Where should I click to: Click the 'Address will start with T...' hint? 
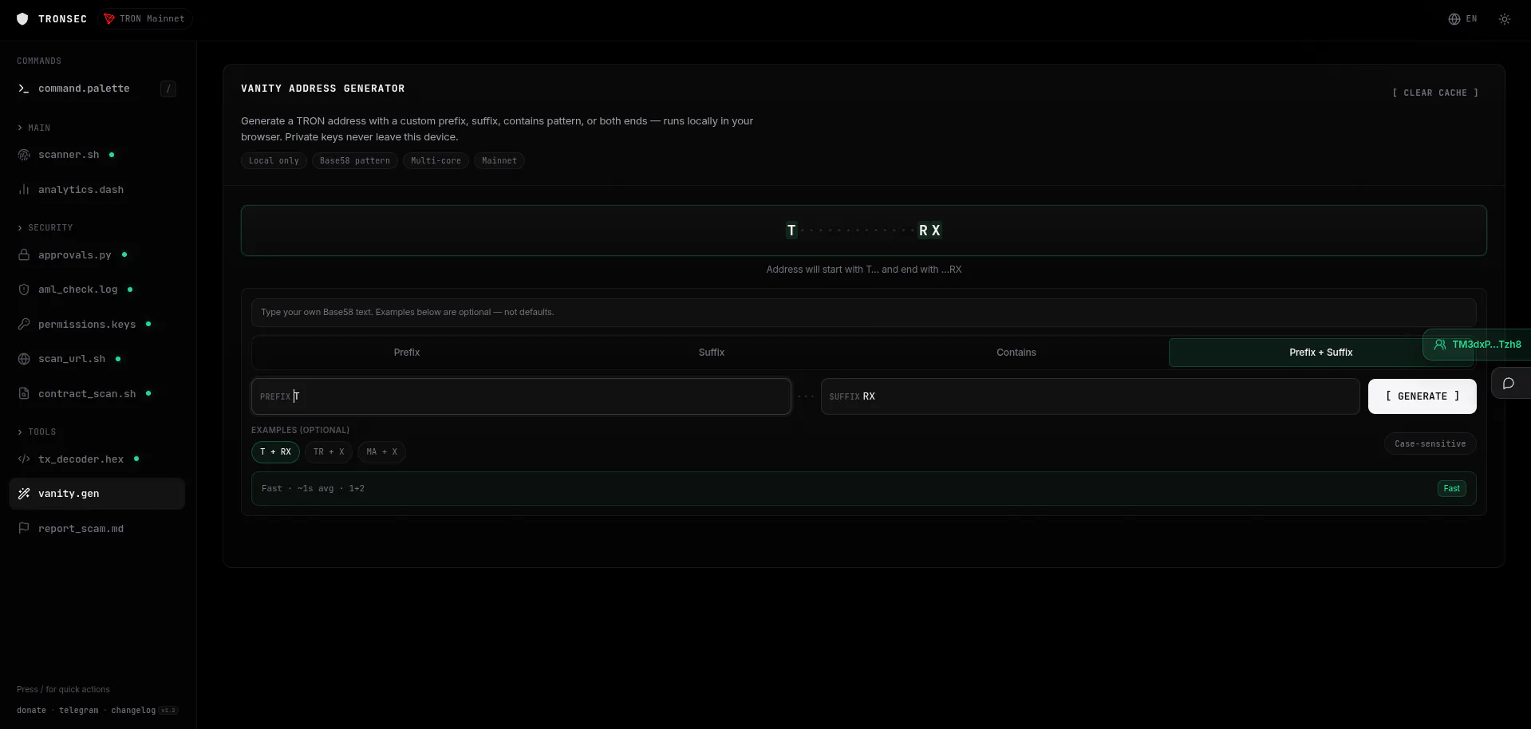click(864, 270)
